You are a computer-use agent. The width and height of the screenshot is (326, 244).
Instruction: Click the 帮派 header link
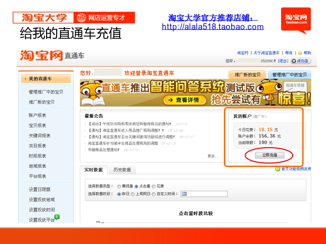click(289, 53)
